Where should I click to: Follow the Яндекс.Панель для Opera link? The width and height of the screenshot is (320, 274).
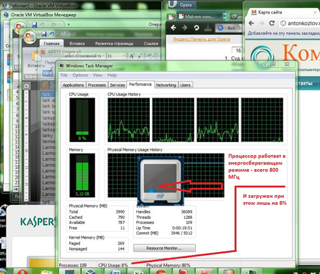click(202, 39)
